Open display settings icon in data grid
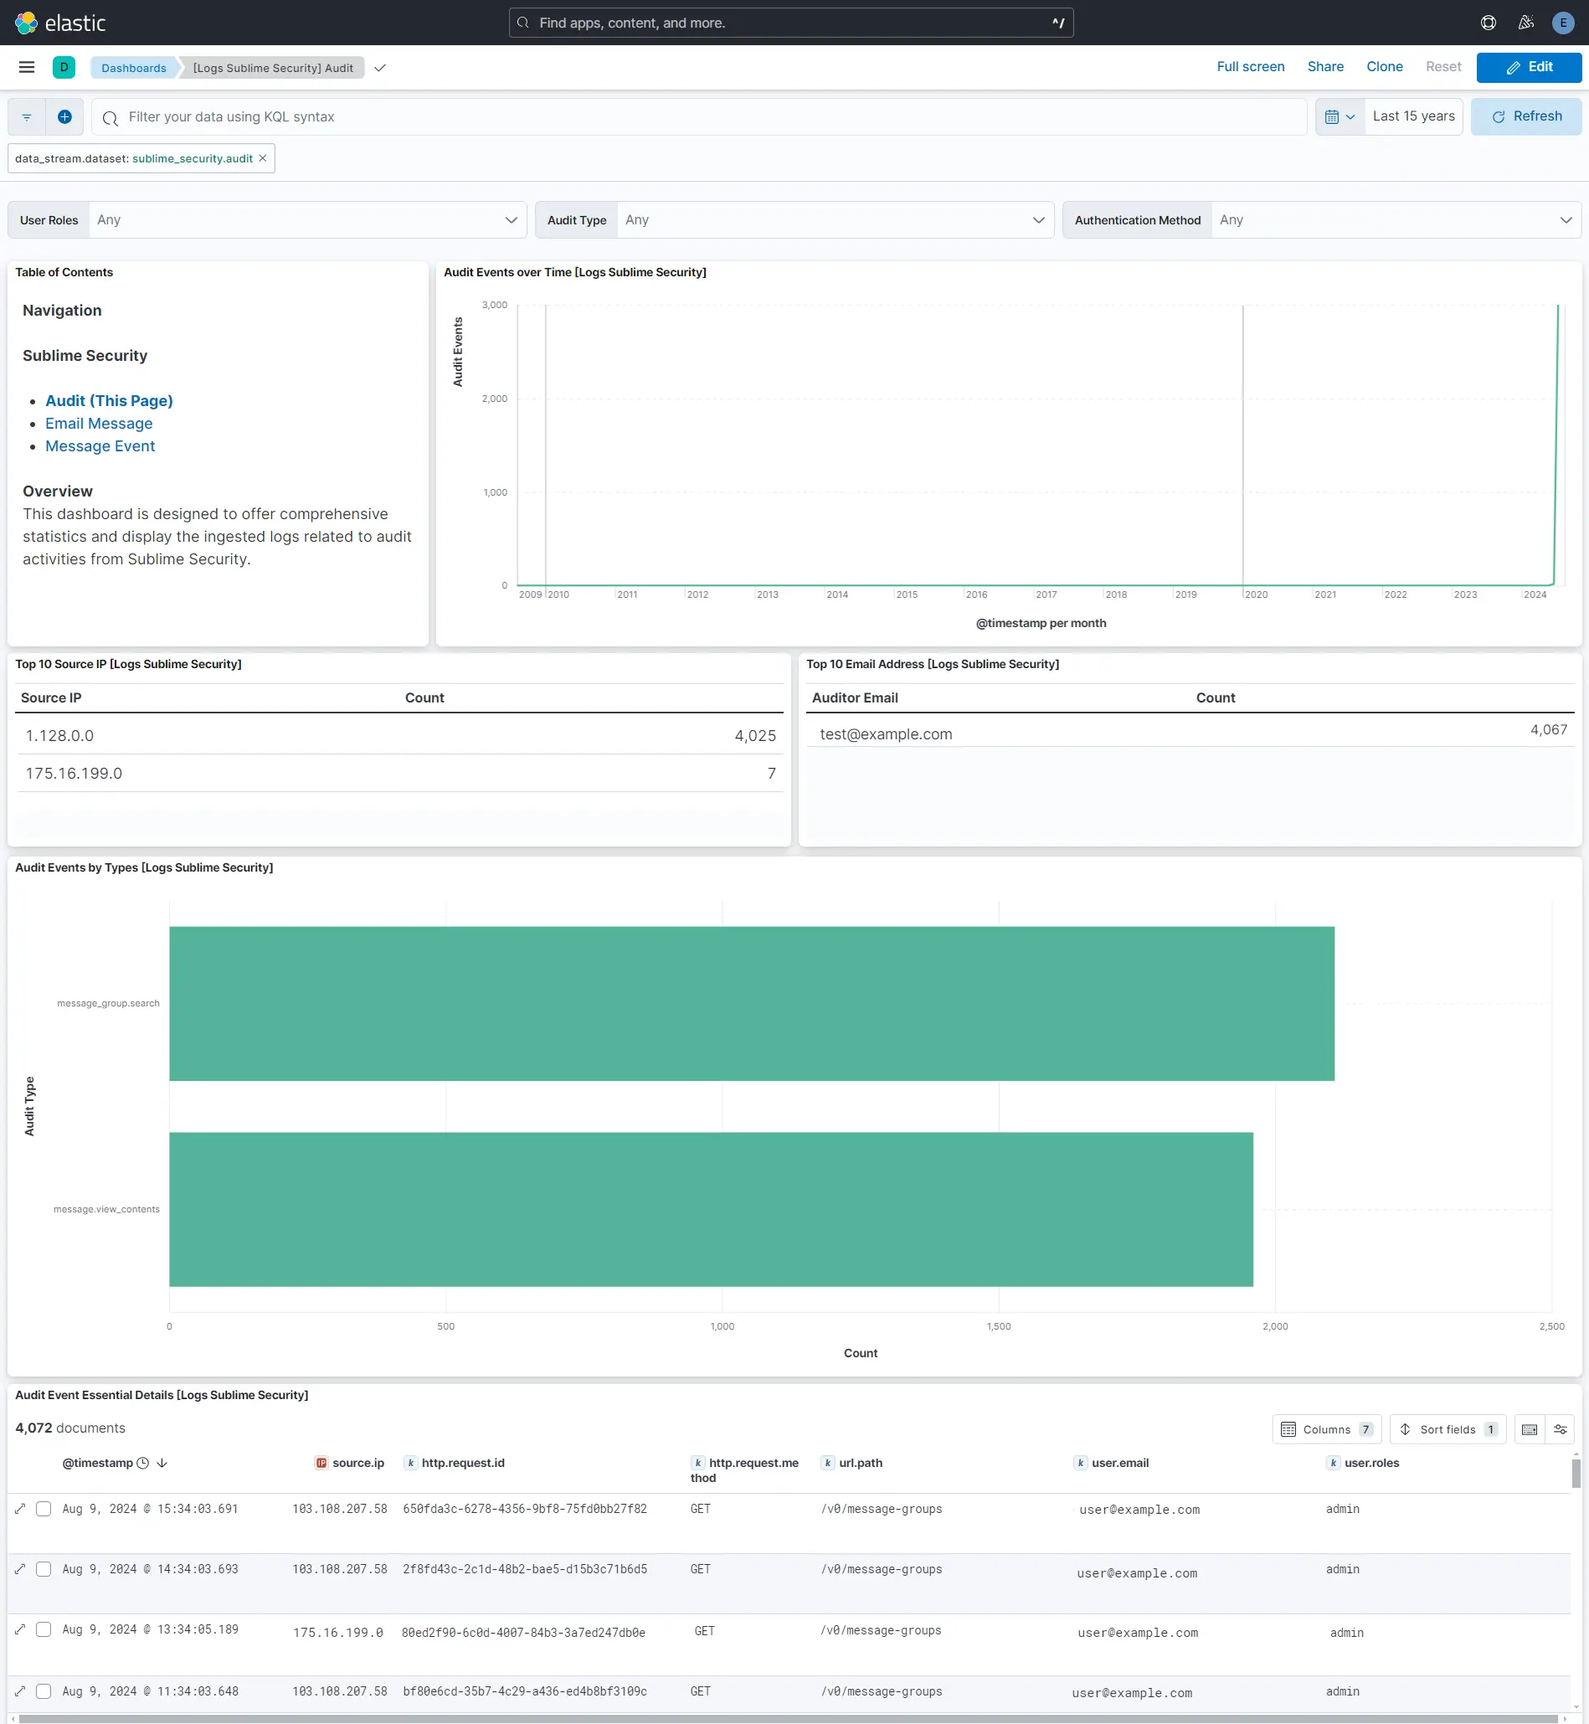The height and width of the screenshot is (1724, 1589). 1560,1429
